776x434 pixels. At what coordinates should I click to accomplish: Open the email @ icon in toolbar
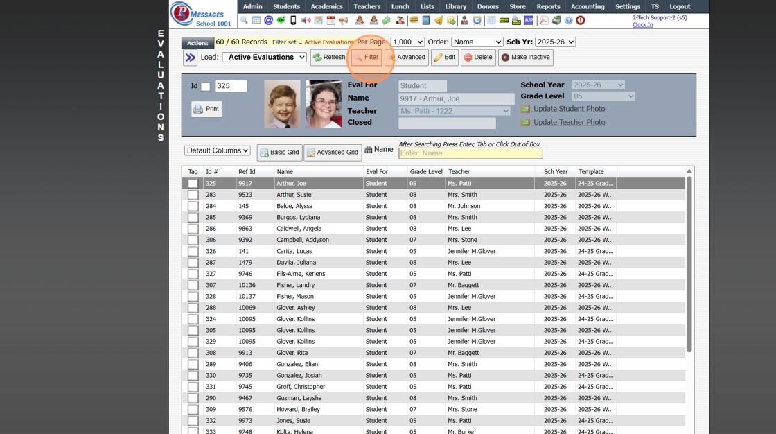coord(269,21)
